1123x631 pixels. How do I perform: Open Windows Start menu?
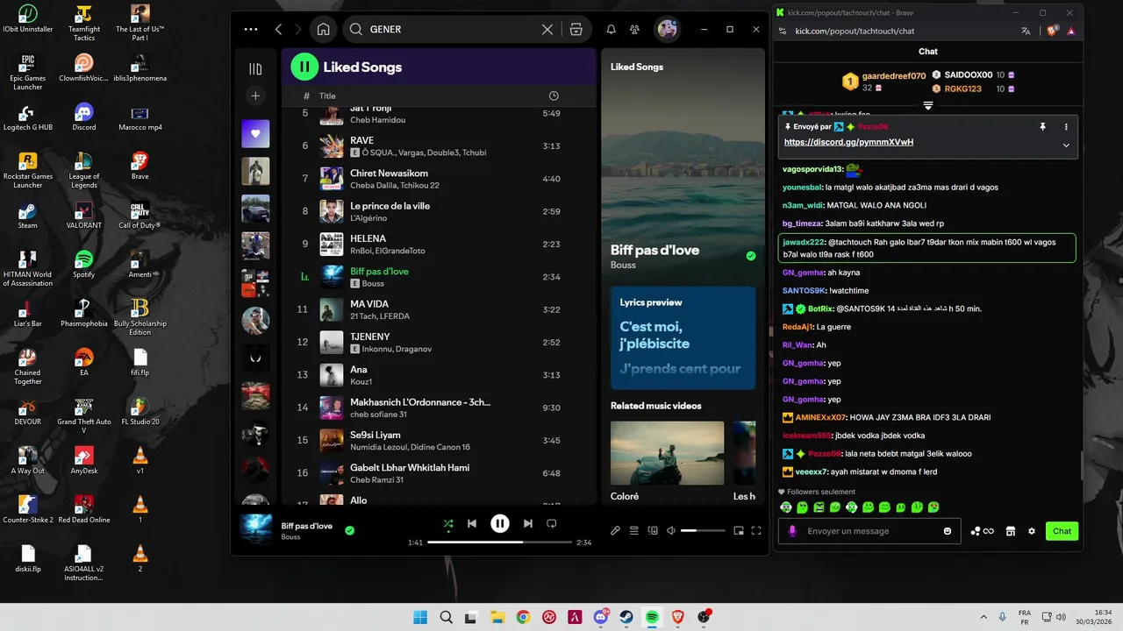[419, 617]
